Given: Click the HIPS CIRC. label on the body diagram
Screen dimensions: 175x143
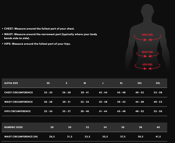Looking at the screenshot, I should (147, 64).
